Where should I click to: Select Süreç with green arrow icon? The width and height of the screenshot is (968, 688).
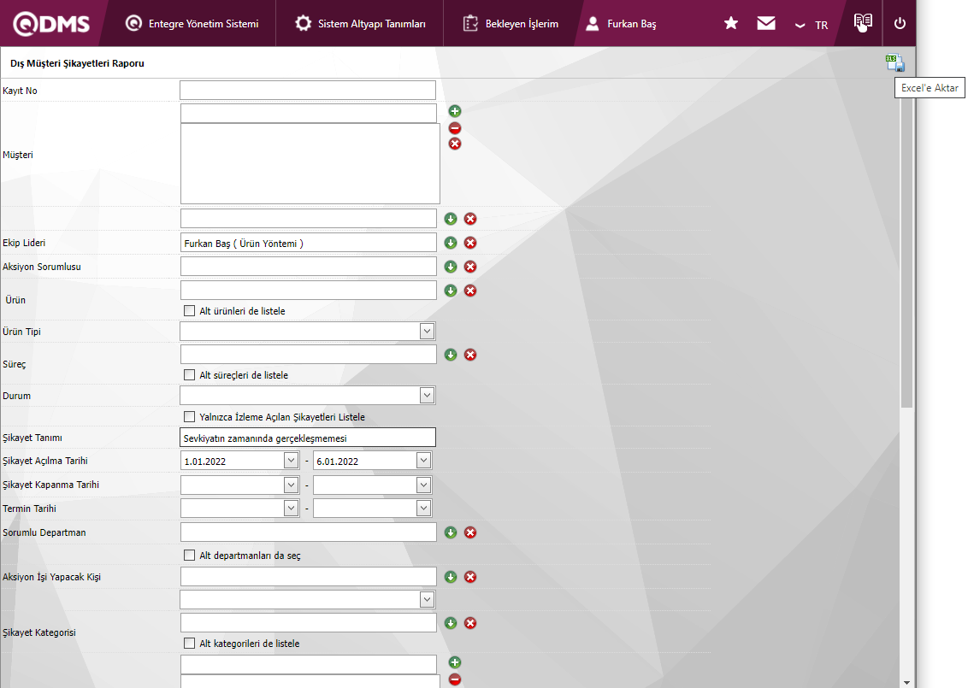point(451,355)
